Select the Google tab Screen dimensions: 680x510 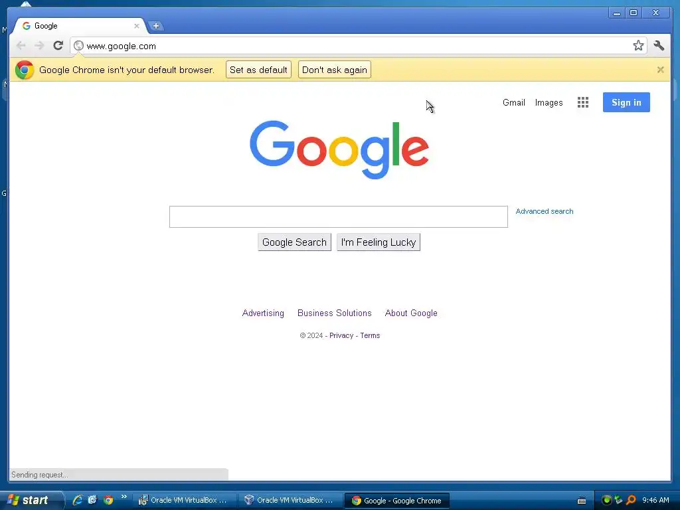tap(80, 26)
